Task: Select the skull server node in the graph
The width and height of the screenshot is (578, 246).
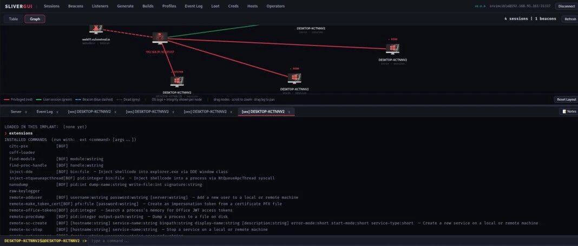Action: pyautogui.click(x=160, y=37)
